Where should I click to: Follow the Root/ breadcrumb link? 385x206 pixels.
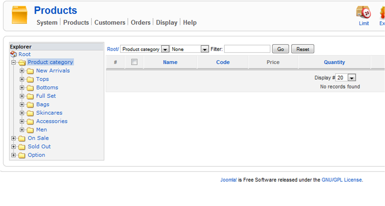(113, 49)
